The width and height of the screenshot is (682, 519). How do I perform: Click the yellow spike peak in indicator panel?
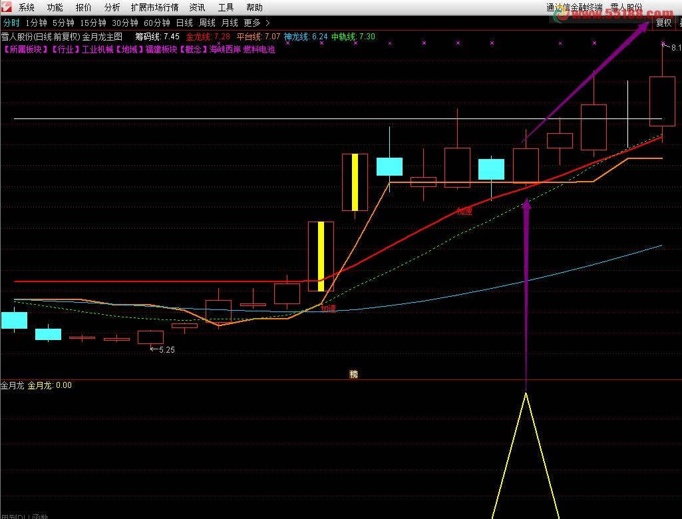pos(526,394)
